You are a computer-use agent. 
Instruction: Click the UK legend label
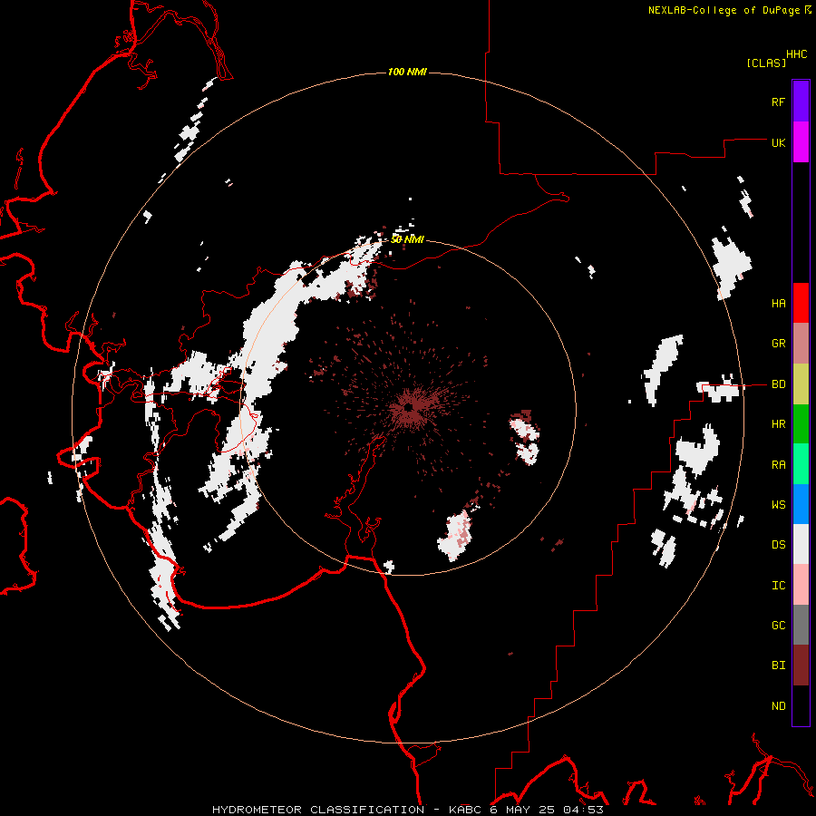click(x=778, y=142)
